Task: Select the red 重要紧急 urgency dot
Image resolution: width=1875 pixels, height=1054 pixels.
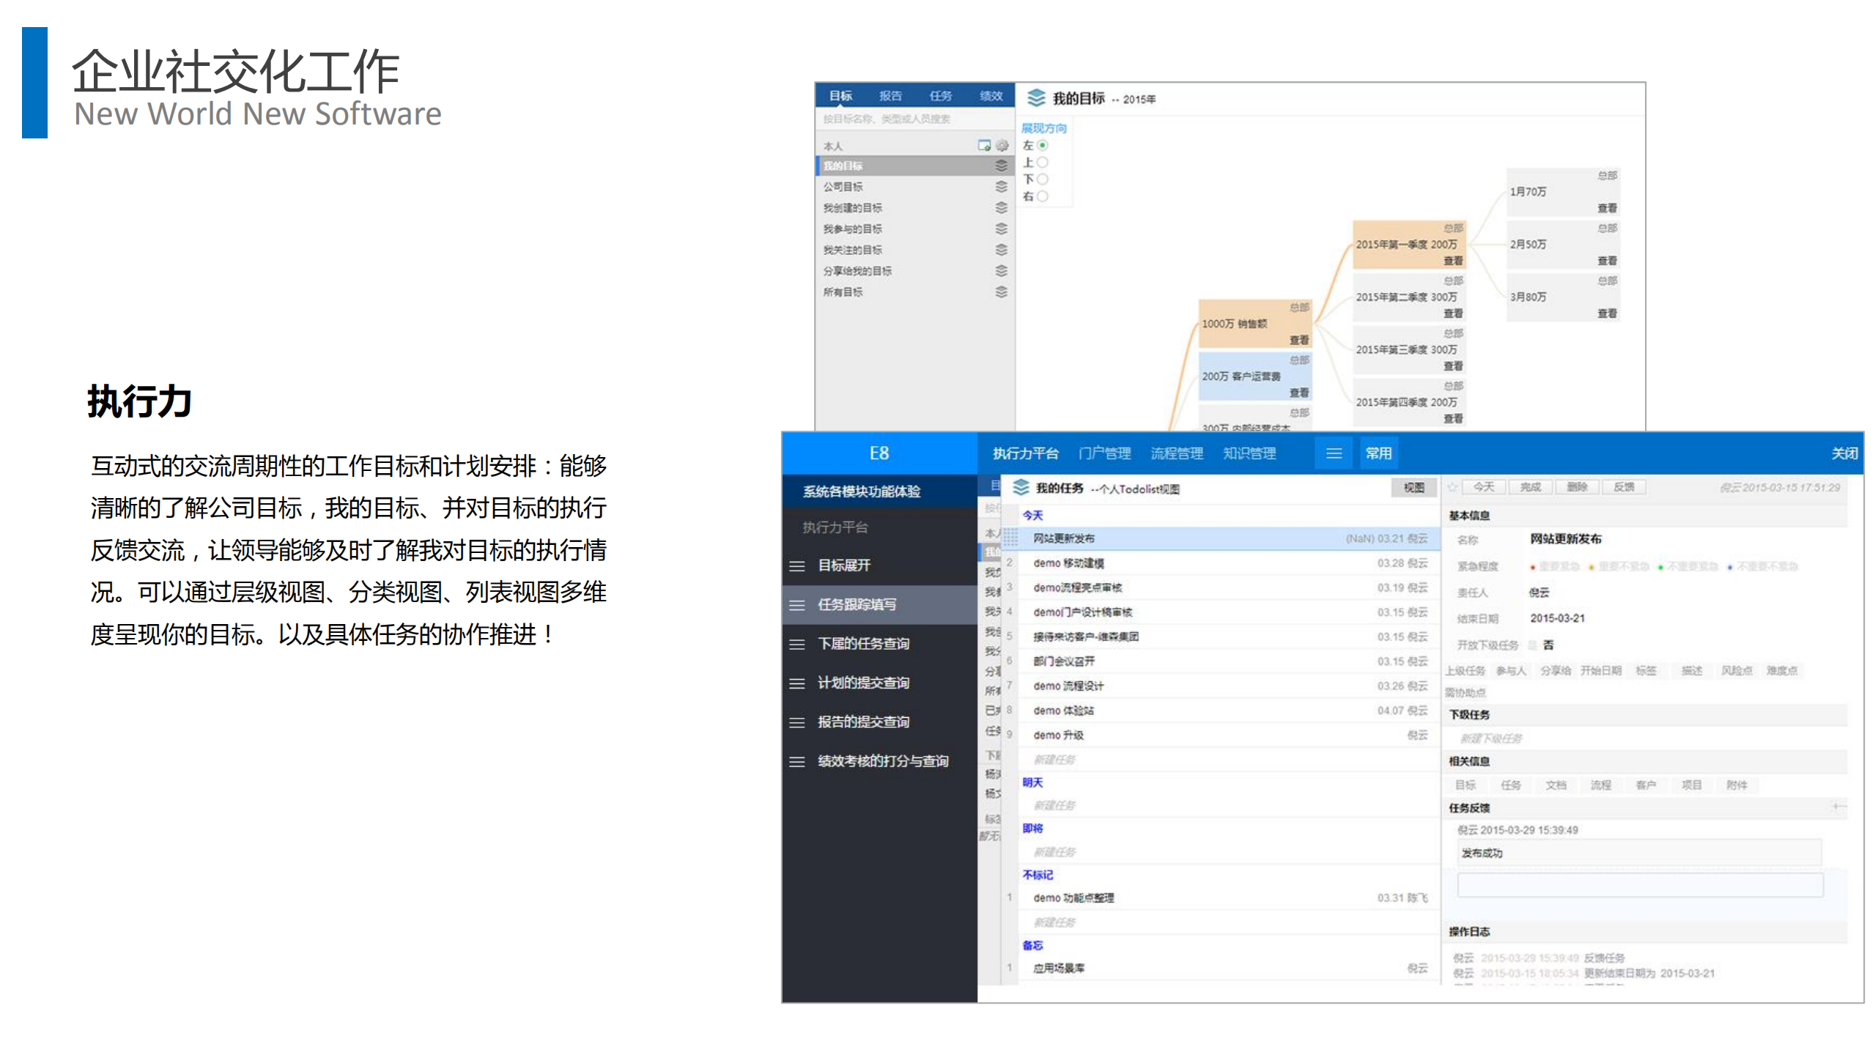Action: [1533, 566]
